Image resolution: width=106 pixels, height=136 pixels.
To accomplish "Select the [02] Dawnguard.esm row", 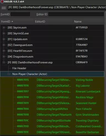I will [52, 45].
